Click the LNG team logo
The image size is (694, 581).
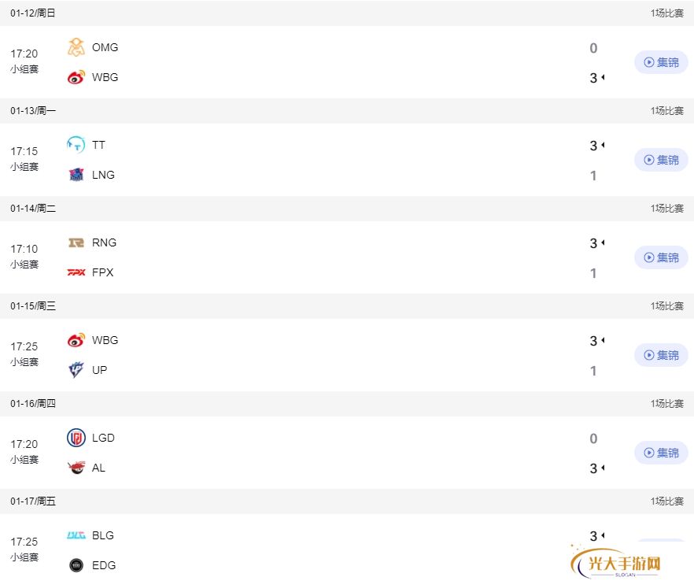76,175
